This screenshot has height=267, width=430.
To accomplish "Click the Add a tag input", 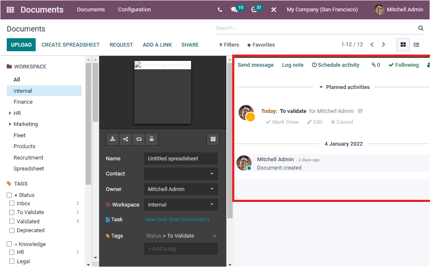I will [x=181, y=249].
